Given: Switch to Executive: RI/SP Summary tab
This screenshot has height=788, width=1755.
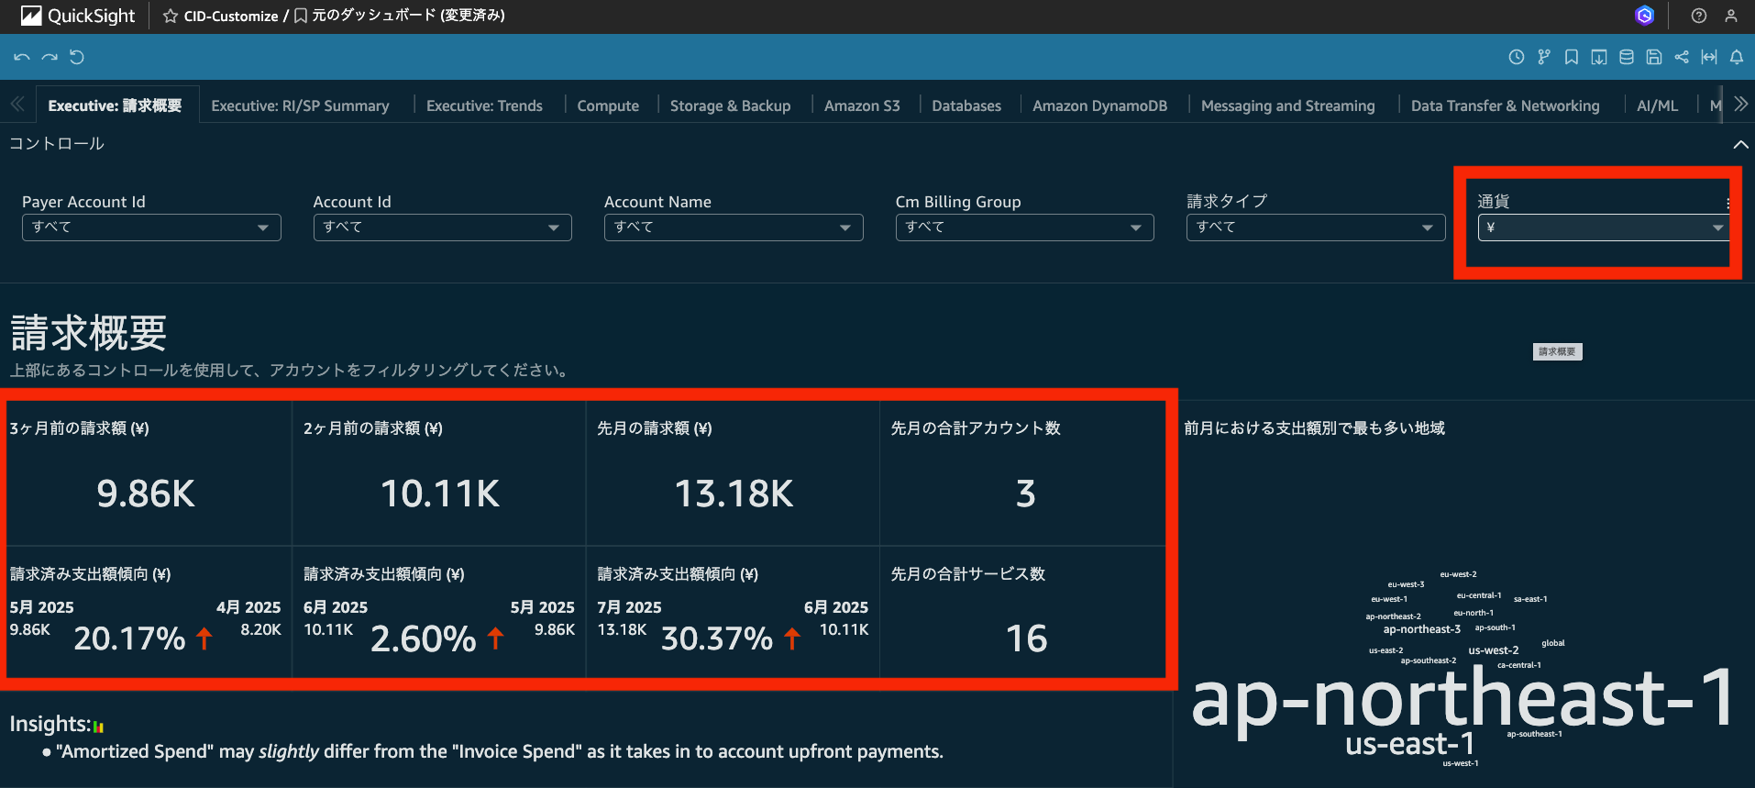Looking at the screenshot, I should (x=300, y=105).
